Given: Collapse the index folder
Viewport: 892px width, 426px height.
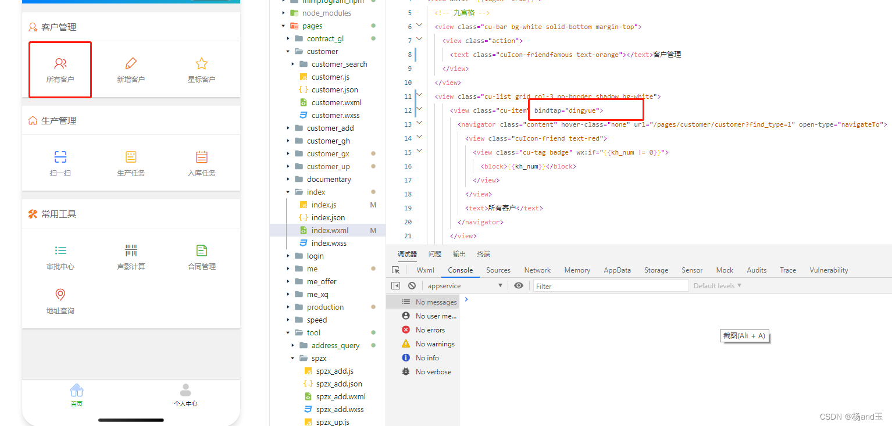Looking at the screenshot, I should [288, 192].
